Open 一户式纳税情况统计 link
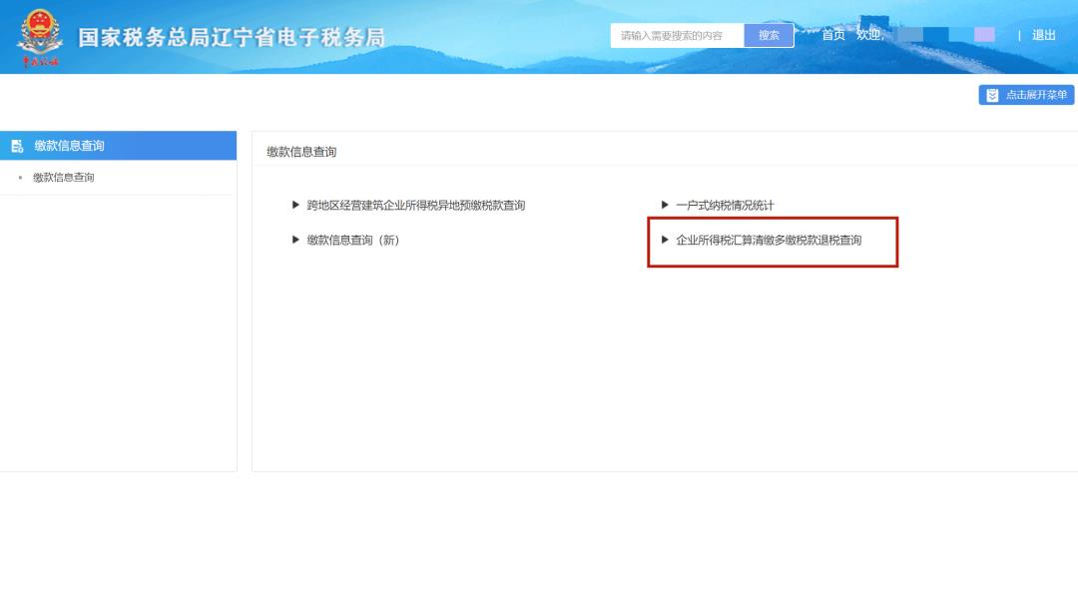 click(x=725, y=205)
